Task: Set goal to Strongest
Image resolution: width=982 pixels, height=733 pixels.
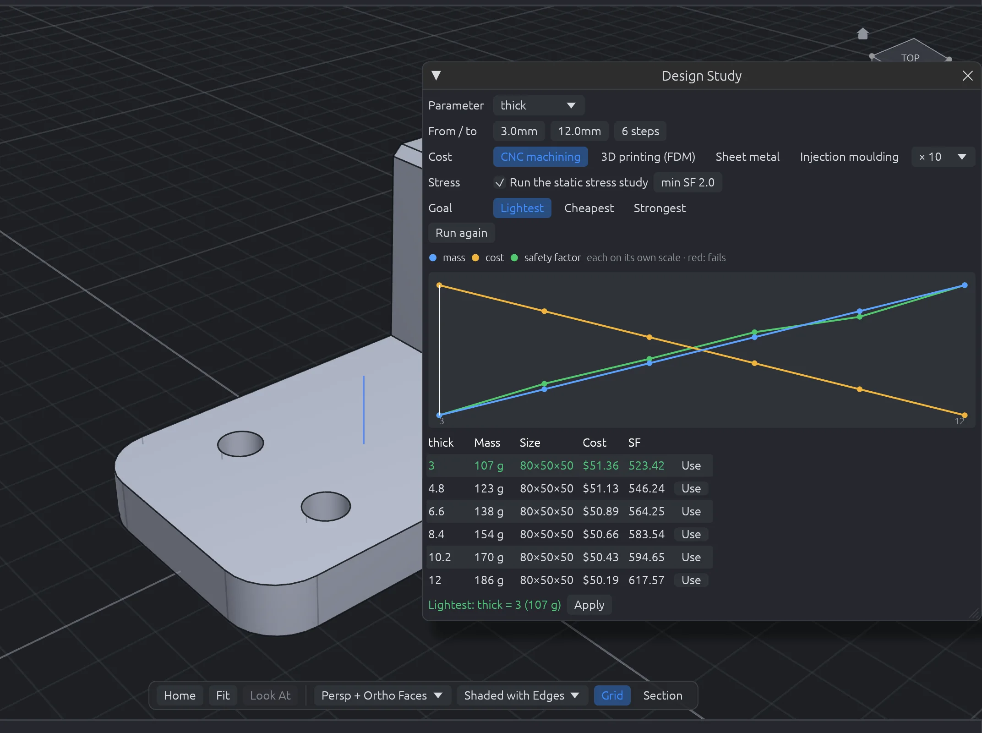Action: [x=660, y=208]
